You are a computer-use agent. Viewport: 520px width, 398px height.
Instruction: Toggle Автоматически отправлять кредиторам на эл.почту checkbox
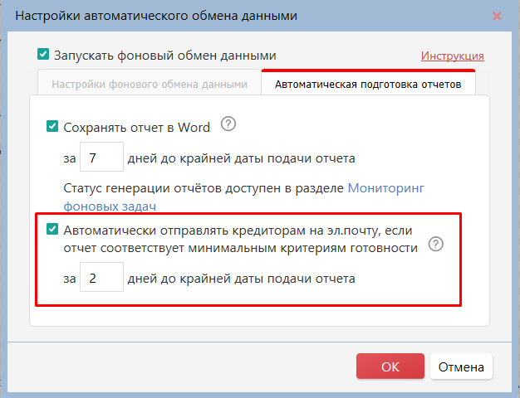point(52,229)
